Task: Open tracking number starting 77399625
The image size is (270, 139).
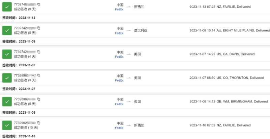Action: [25, 123]
